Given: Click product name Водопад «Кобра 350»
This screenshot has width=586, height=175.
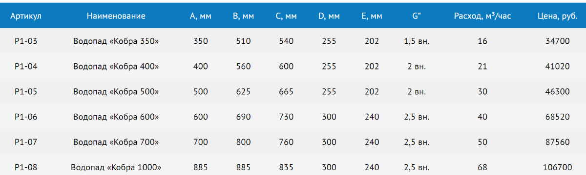Looking at the screenshot, I should [116, 41].
